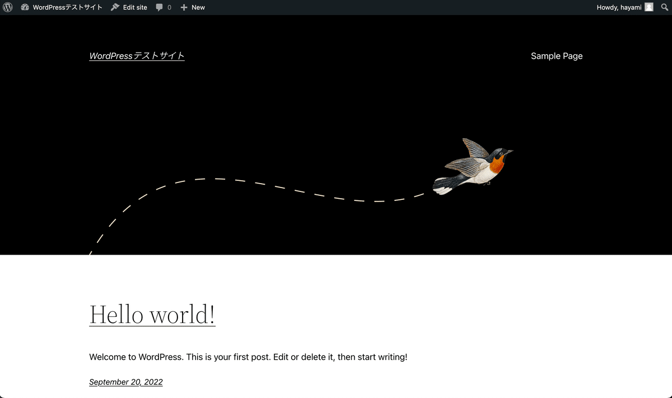Click the September 20, 2022 date link
The width and height of the screenshot is (672, 398).
(x=126, y=382)
